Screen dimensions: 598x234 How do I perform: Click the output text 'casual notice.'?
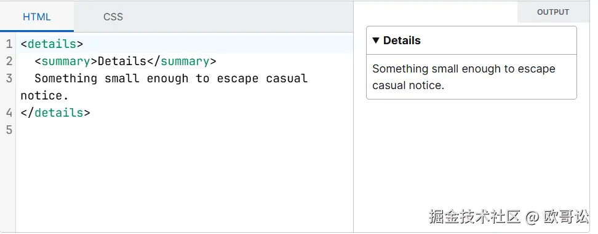(x=408, y=85)
